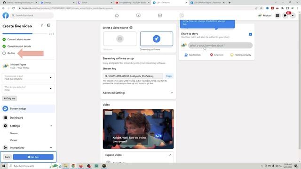Open File Explorer from the taskbar

(x=65, y=166)
